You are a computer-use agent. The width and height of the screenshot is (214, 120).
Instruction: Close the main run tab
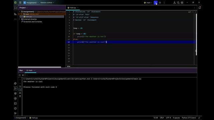click(34, 70)
